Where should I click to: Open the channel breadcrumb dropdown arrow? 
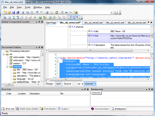(x=95, y=84)
